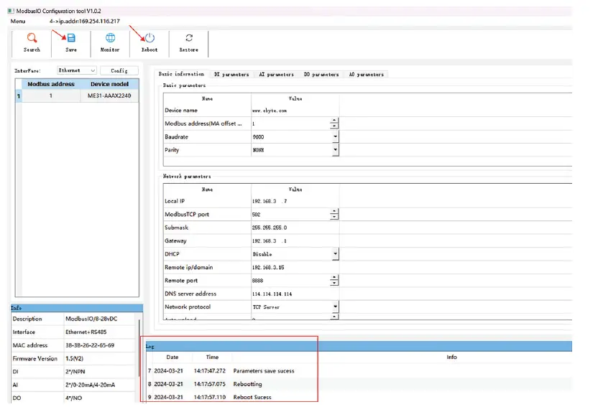
Task: Click the Info panel header
Action: [x=77, y=308]
